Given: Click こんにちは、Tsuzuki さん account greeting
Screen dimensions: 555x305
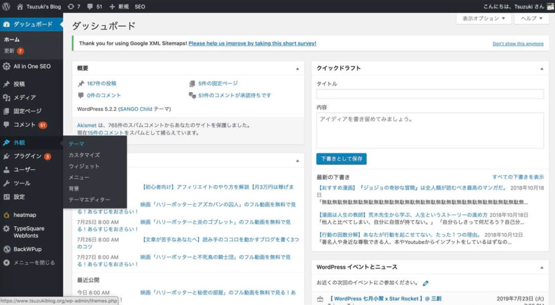Looking at the screenshot, I should click(514, 7).
